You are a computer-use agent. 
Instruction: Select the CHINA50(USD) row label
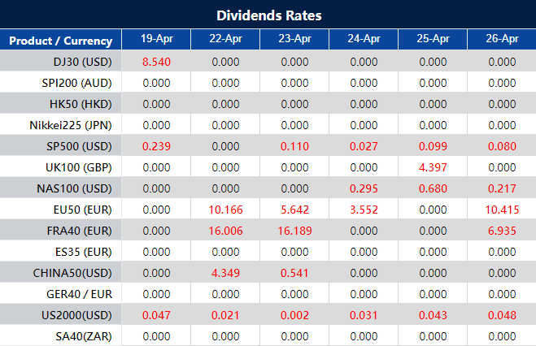tap(72, 273)
